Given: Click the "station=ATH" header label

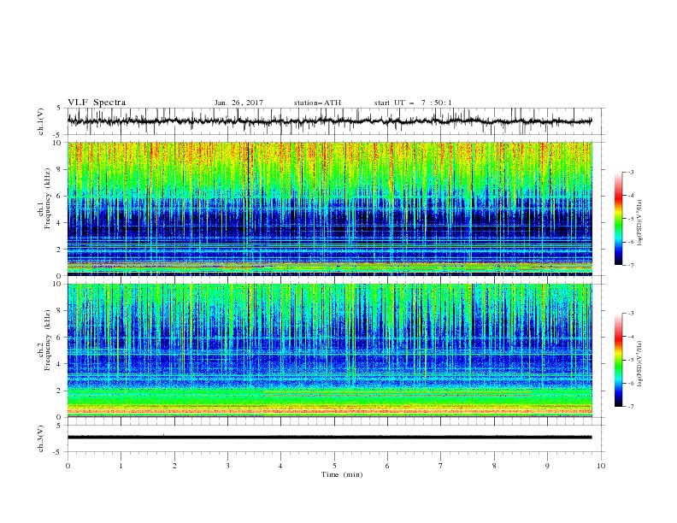Looking at the screenshot, I should tap(317, 103).
